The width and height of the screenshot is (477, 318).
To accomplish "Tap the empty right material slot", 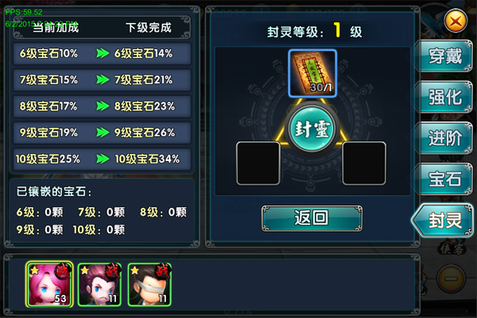I will (x=364, y=163).
